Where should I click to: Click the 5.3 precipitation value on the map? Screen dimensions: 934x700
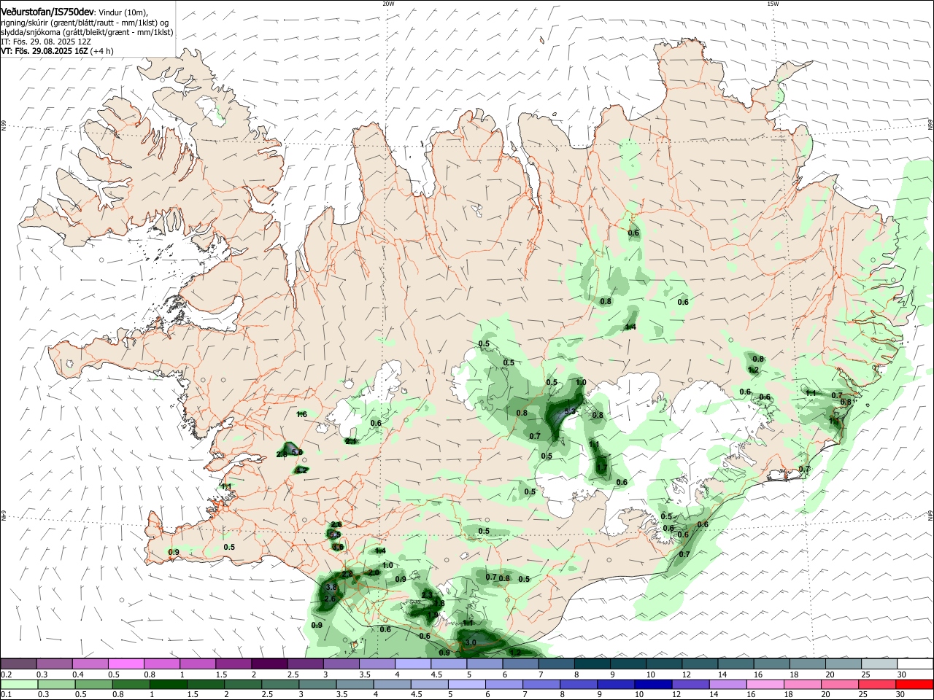(570, 411)
